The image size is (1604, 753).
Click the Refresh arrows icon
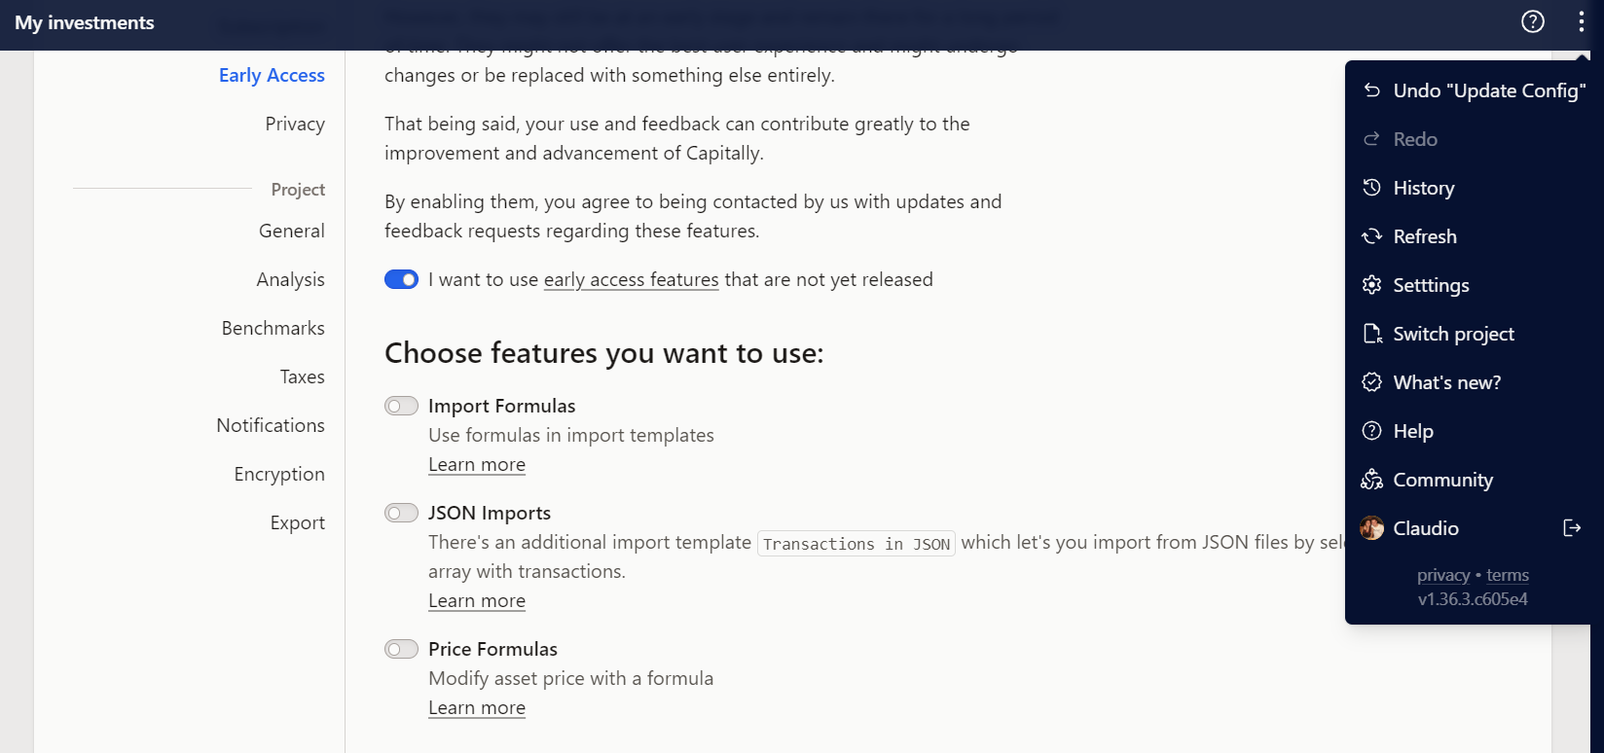coord(1372,236)
